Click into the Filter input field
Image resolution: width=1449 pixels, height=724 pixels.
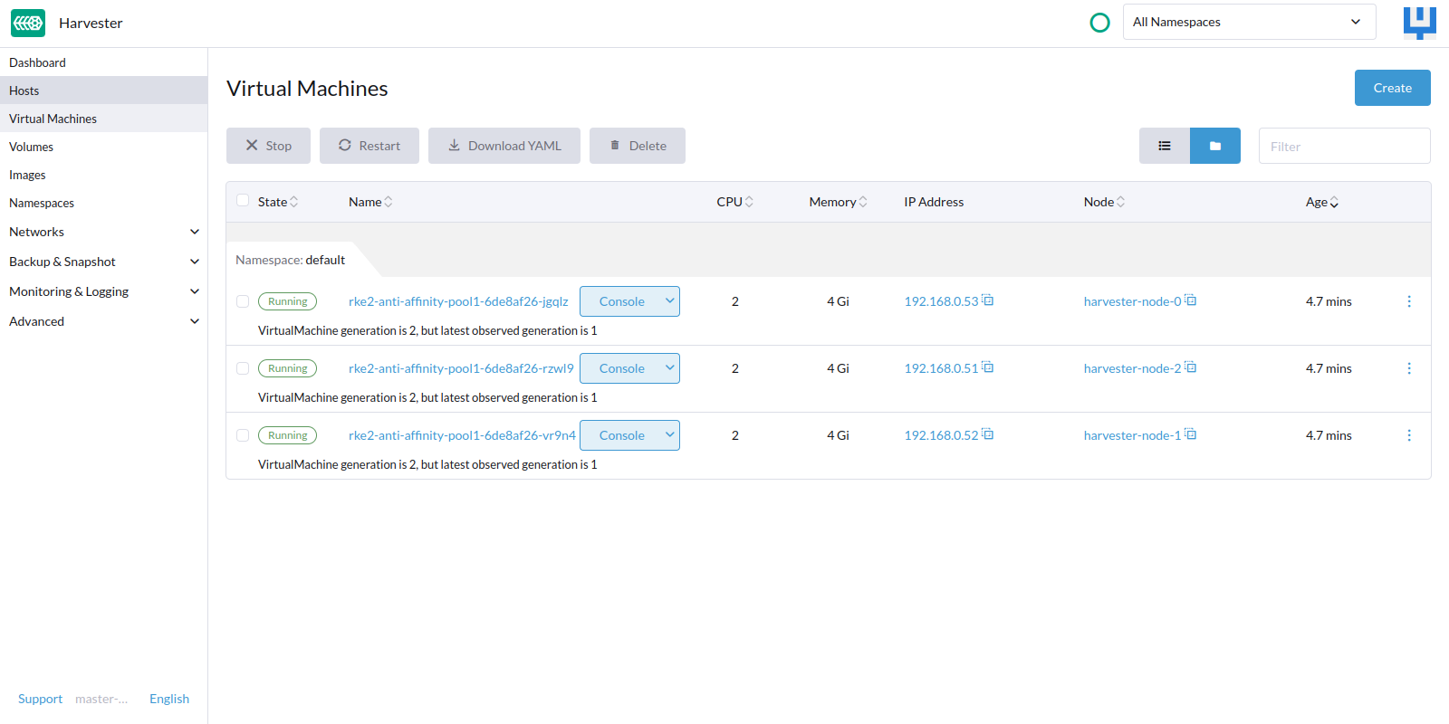pyautogui.click(x=1344, y=146)
